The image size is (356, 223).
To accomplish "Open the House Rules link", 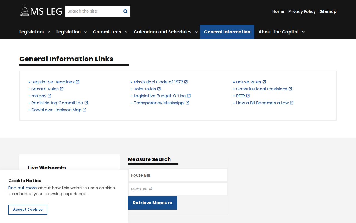I will pyautogui.click(x=249, y=82).
